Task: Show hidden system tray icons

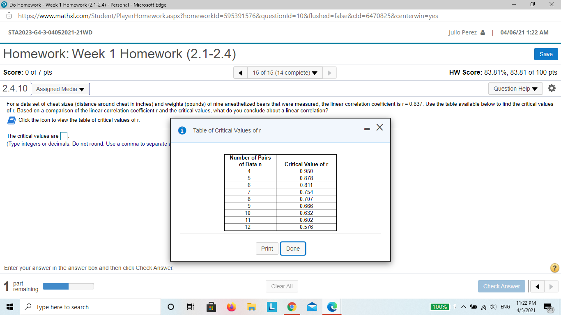Action: point(463,307)
